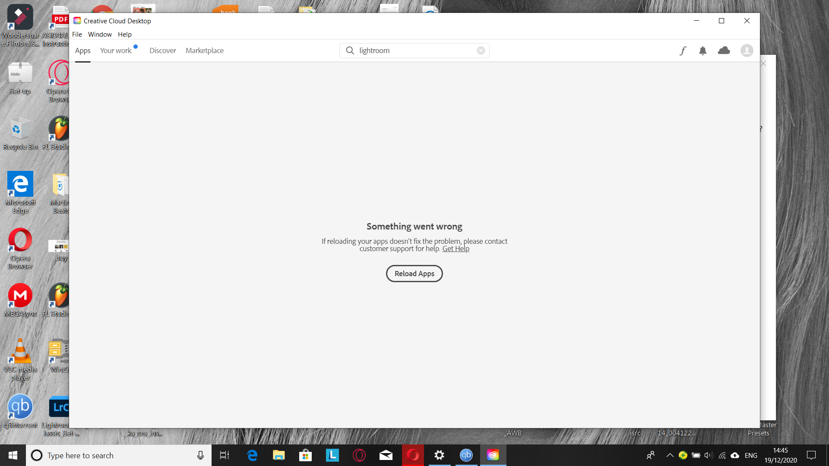Expand the Window menu
Image resolution: width=829 pixels, height=466 pixels.
(x=100, y=34)
